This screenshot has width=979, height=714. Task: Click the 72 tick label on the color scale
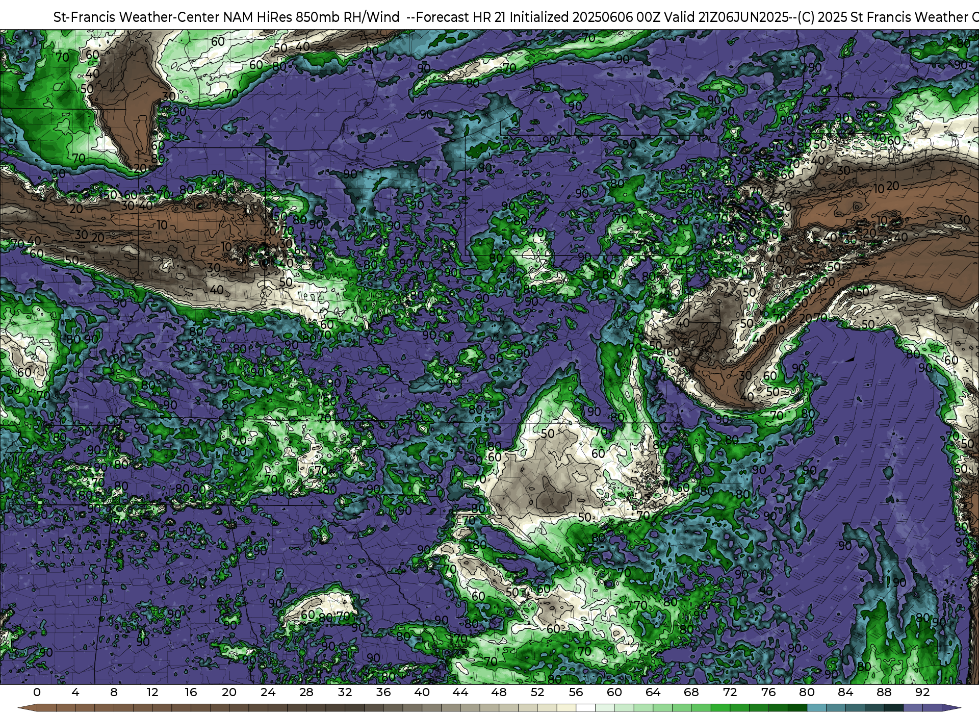pos(730,692)
